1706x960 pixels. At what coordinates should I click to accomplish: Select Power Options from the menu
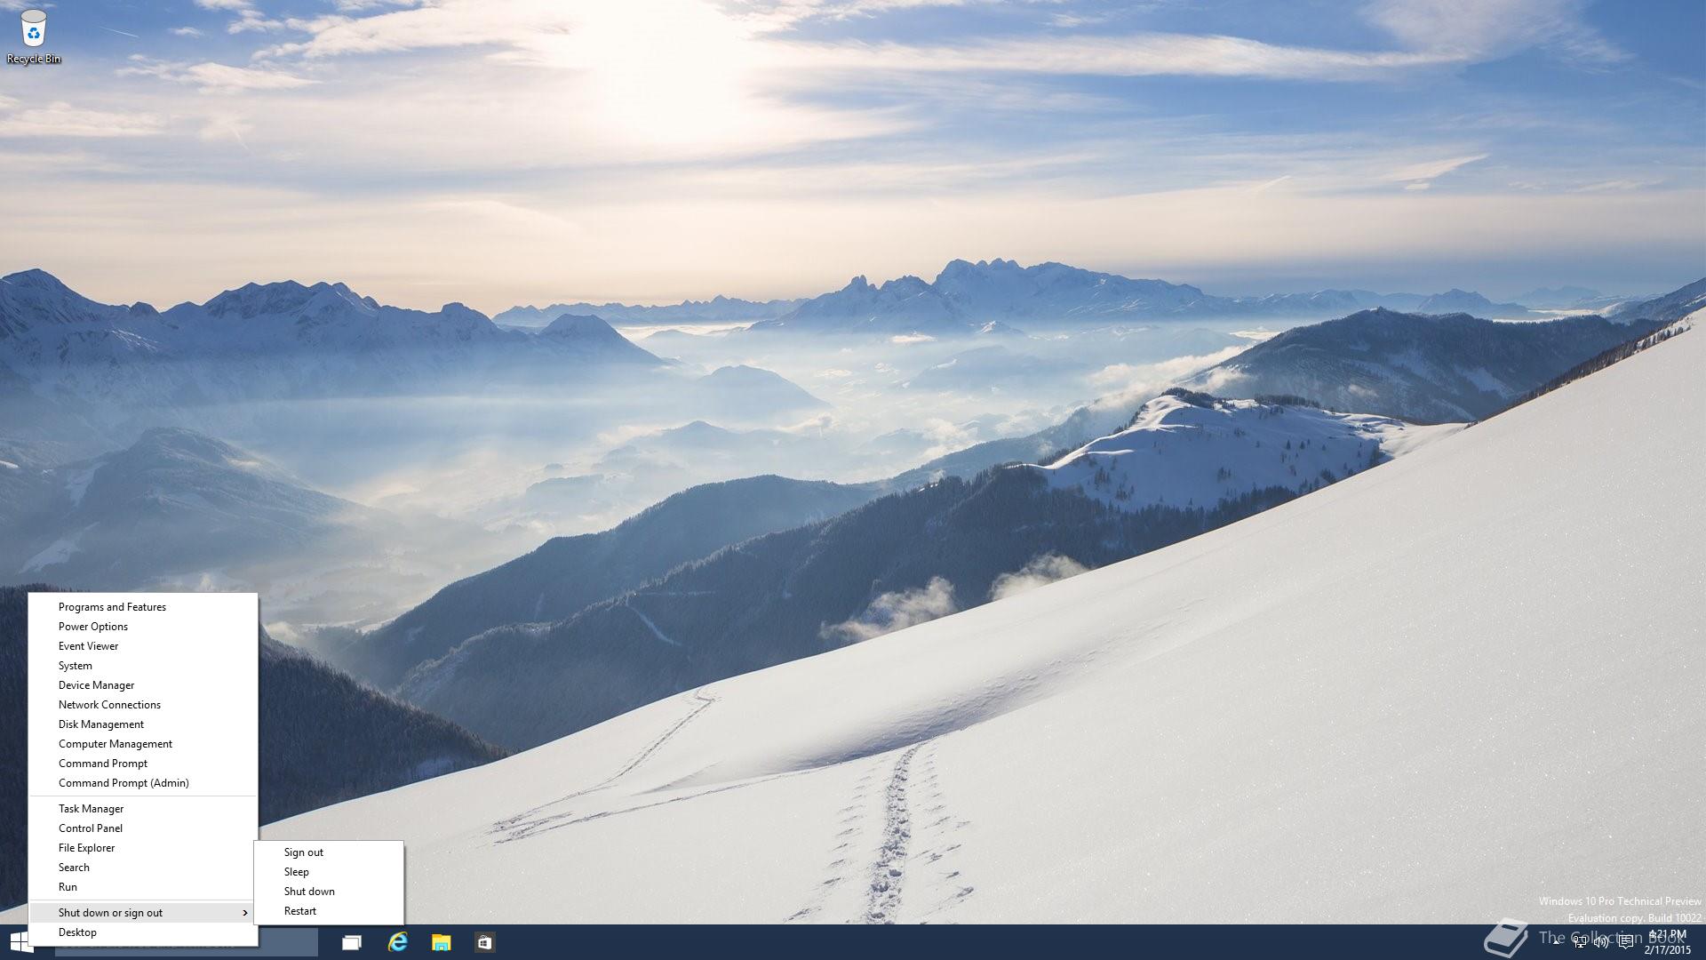143,627
